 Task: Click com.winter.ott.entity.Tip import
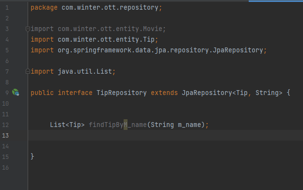pos(106,40)
